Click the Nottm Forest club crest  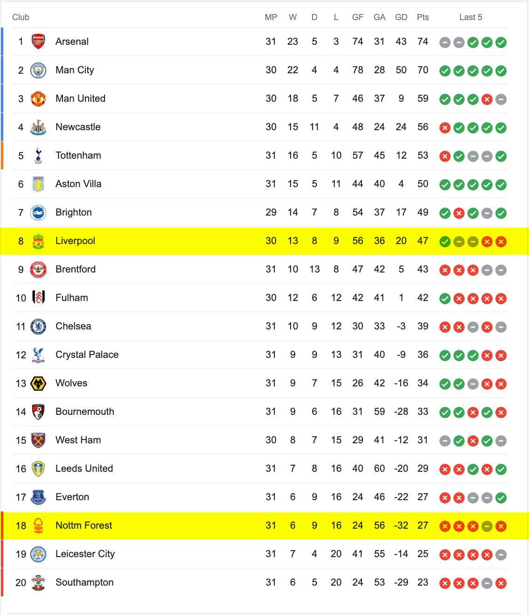38,525
